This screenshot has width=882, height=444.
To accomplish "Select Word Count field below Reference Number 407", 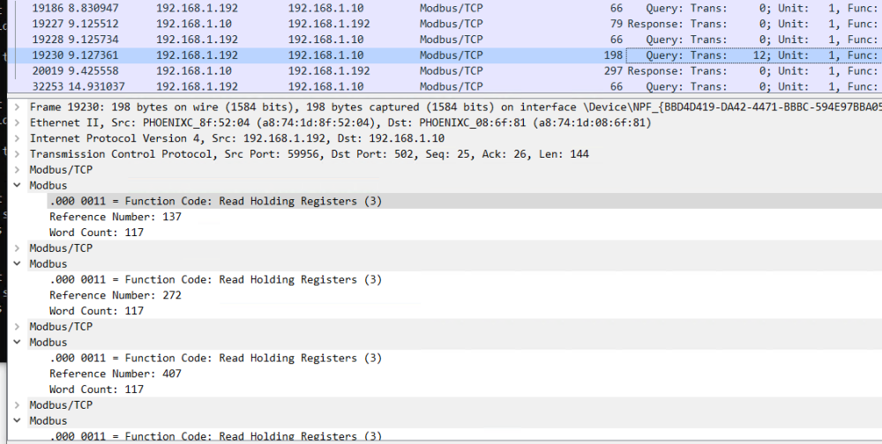I will coord(96,389).
